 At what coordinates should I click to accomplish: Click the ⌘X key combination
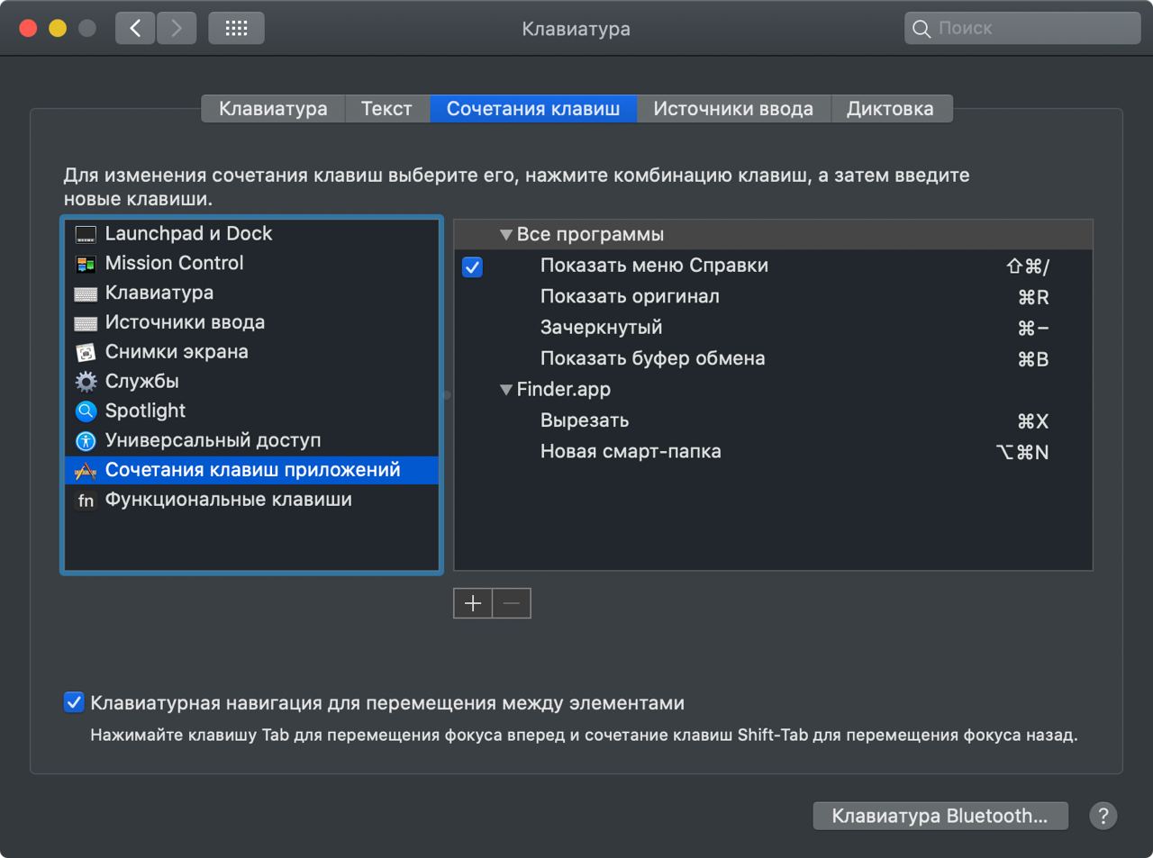tap(1033, 421)
